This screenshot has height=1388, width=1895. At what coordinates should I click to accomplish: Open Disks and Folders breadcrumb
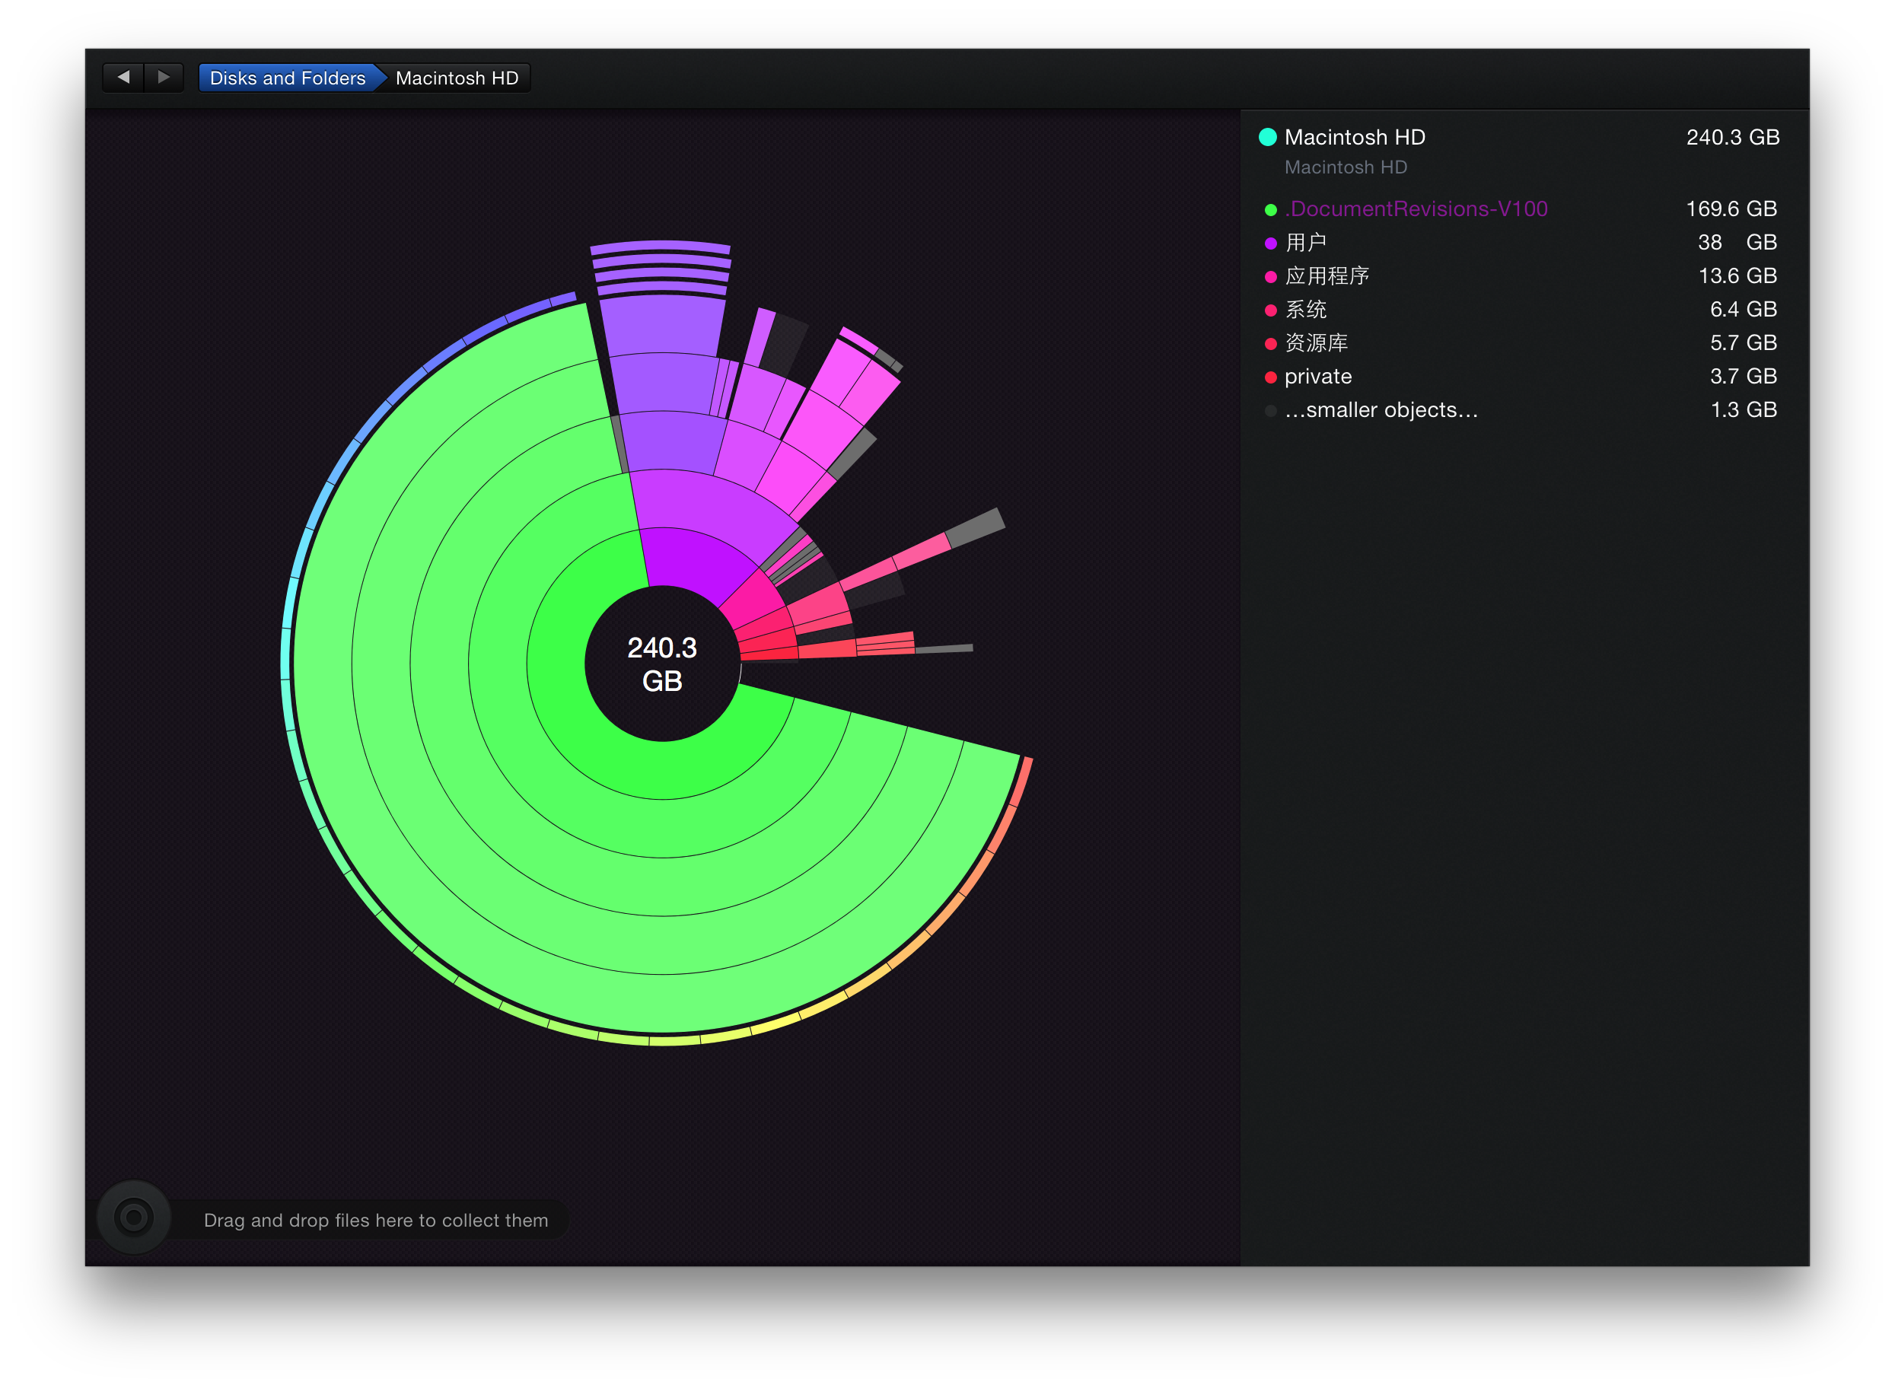pyautogui.click(x=288, y=78)
